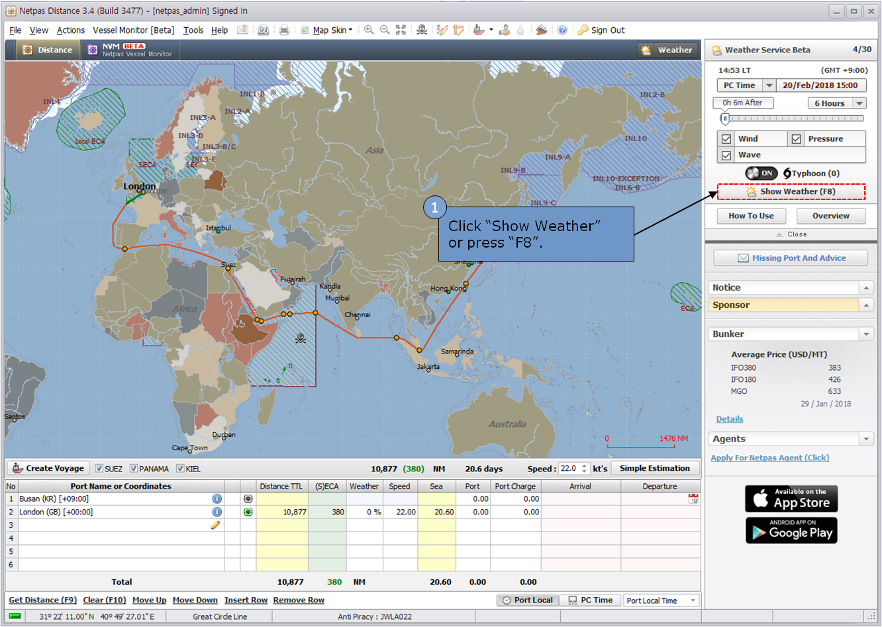Screen dimensions: 882x627
Task: Open departure calendar icon in first row
Action: click(693, 499)
